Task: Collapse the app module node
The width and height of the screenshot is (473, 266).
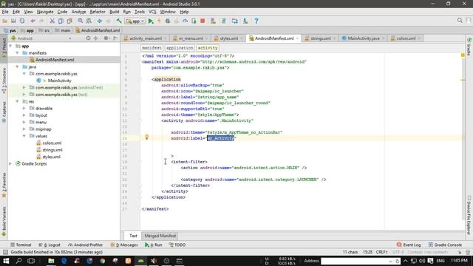Action: pos(11,46)
